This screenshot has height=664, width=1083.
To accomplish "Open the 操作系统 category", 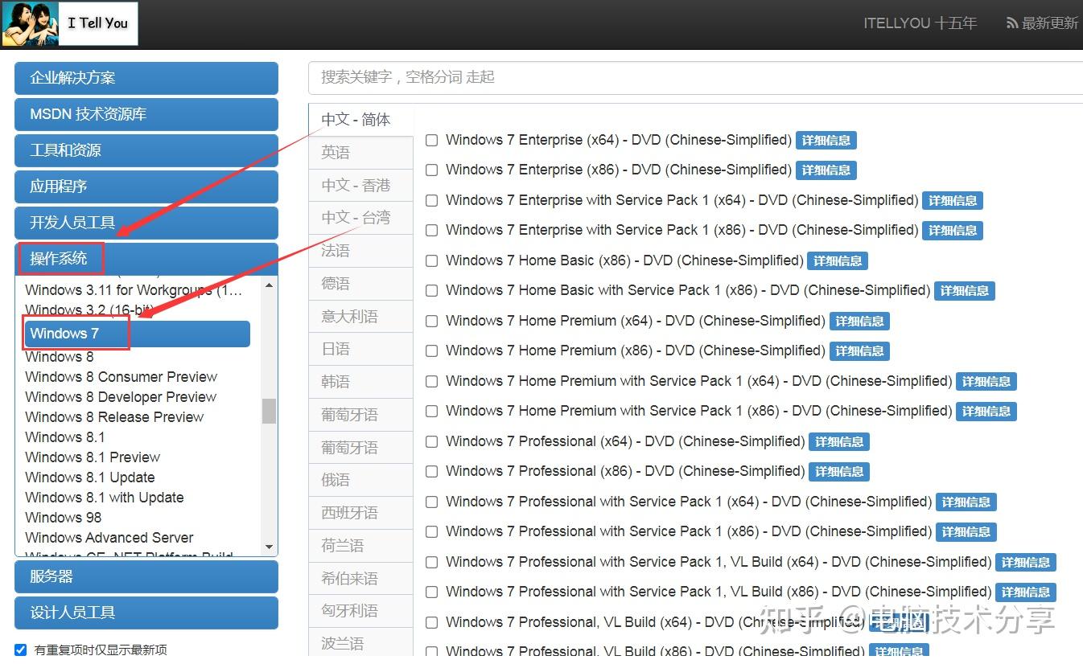I will click(x=60, y=257).
